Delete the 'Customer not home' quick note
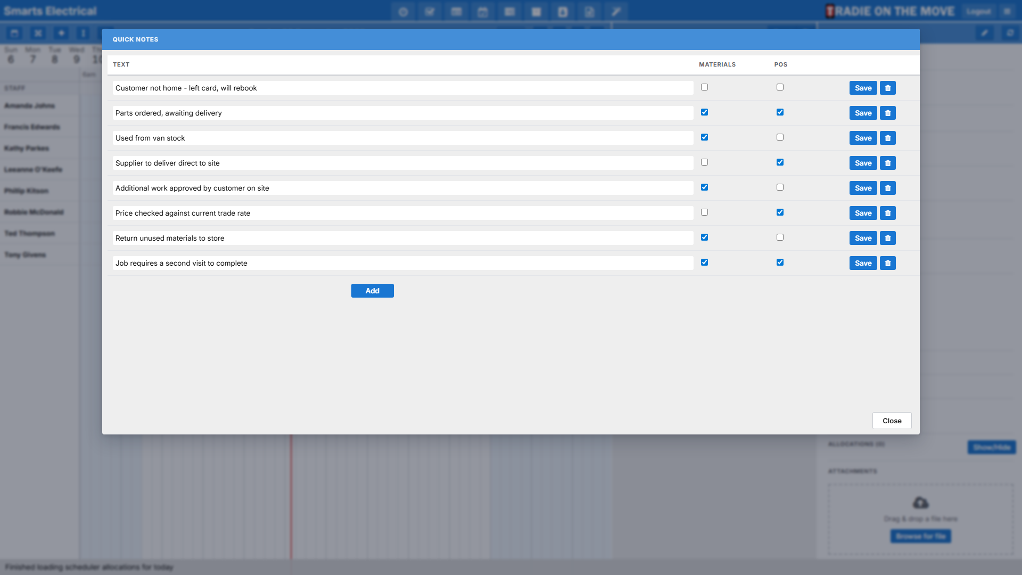1022x575 pixels. 887,88
